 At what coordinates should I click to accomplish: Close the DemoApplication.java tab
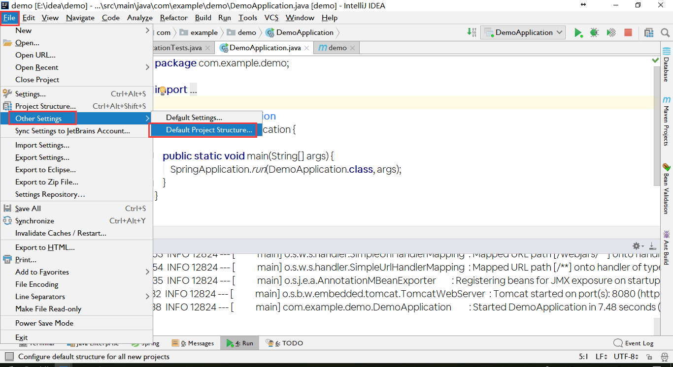[307, 48]
